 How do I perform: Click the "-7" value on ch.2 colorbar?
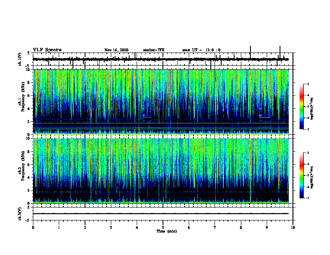coord(307,198)
